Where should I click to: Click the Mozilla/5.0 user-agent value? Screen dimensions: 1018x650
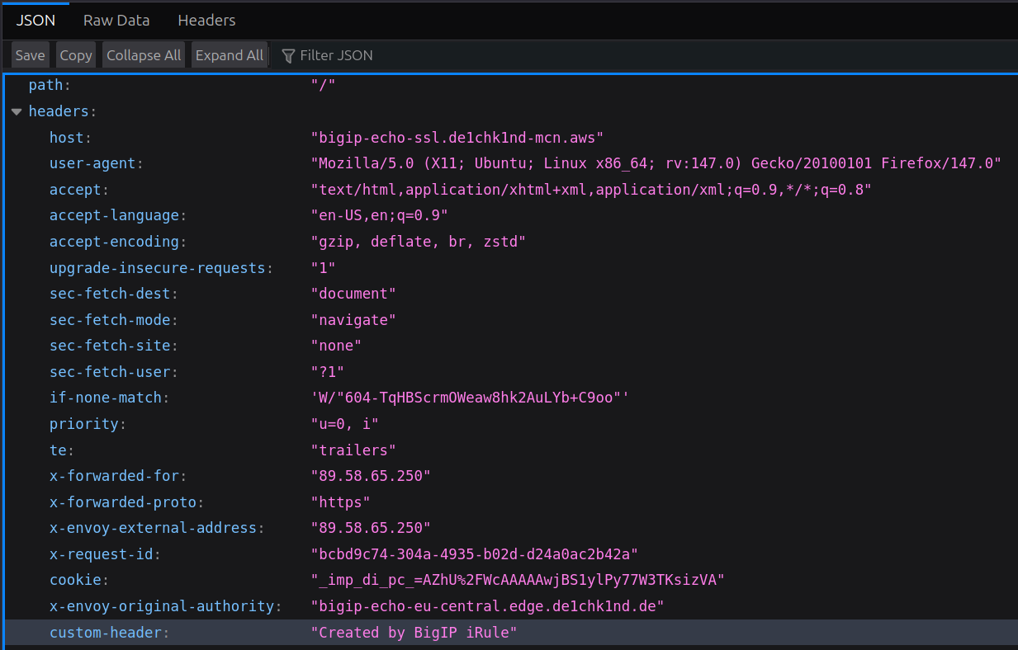click(656, 163)
